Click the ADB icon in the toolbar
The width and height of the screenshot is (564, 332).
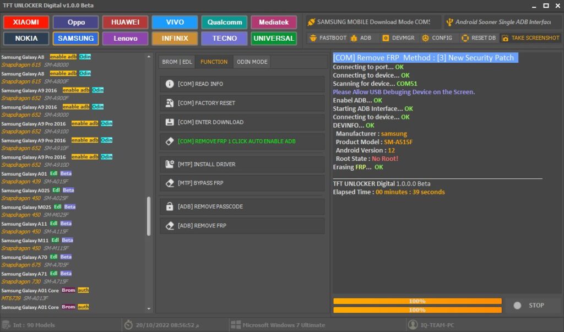click(x=354, y=38)
